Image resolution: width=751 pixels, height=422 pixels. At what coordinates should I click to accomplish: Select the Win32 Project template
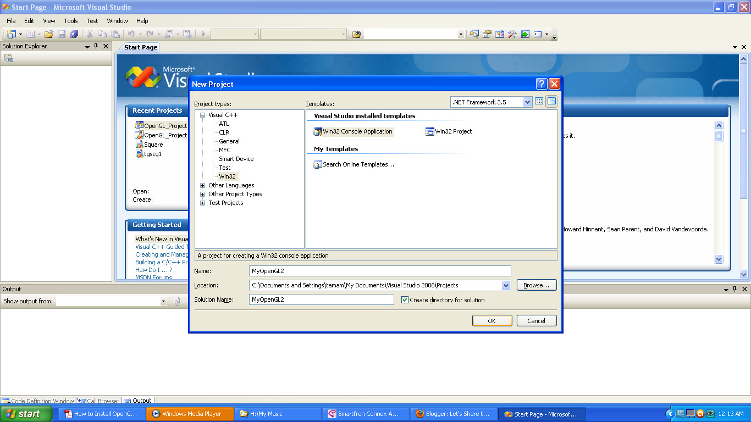449,132
